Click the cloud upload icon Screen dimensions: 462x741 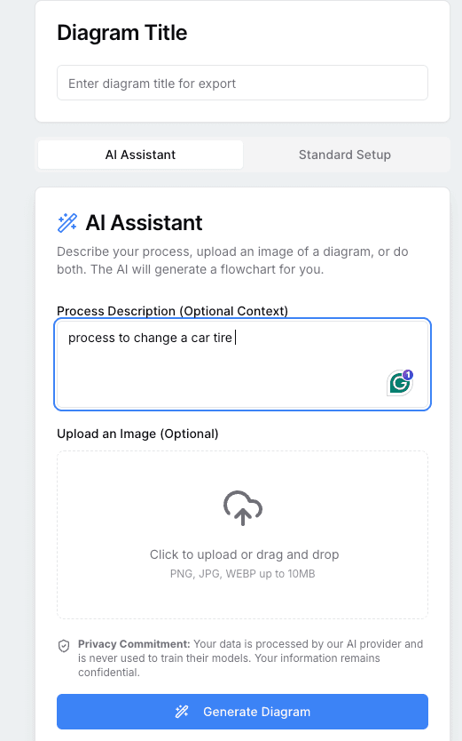242,508
